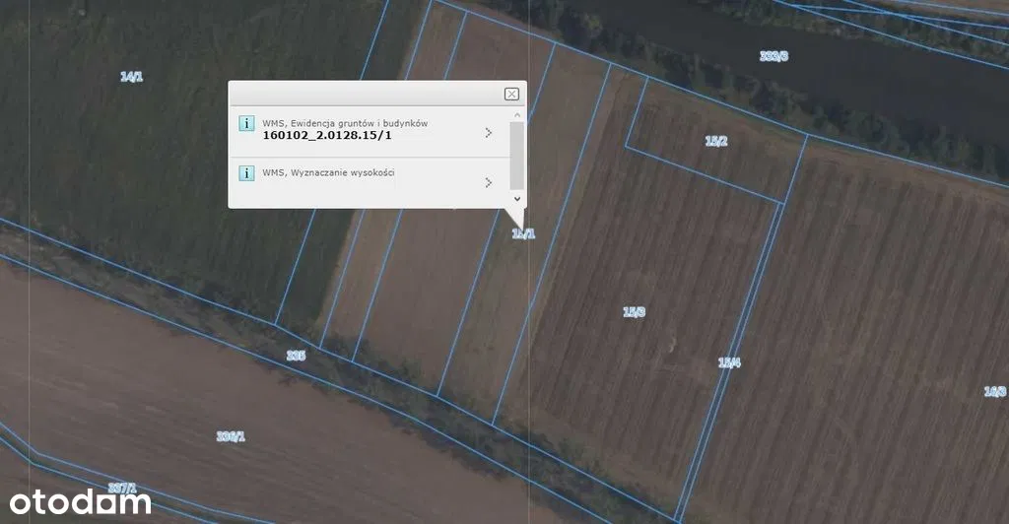
Task: Click parcel label 15/4 on map
Action: pyautogui.click(x=729, y=362)
